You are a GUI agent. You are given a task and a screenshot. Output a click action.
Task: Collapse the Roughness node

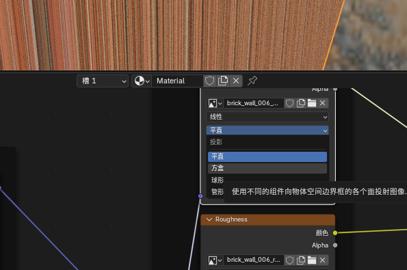tap(209, 219)
